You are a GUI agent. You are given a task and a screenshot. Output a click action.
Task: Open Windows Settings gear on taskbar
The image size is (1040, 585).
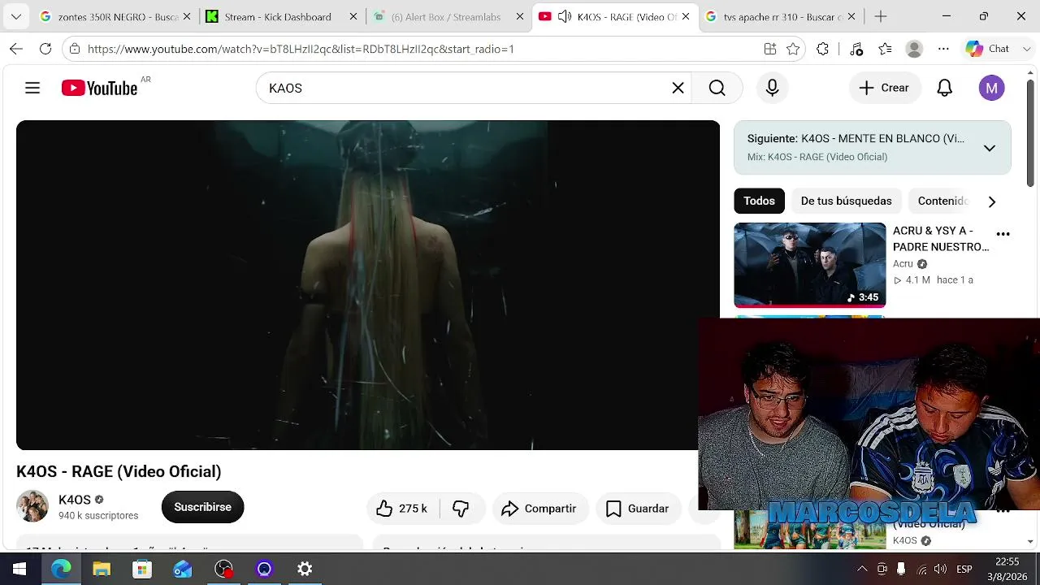pyautogui.click(x=305, y=569)
